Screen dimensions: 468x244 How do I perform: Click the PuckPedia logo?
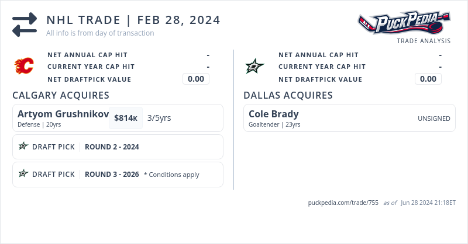405,23
